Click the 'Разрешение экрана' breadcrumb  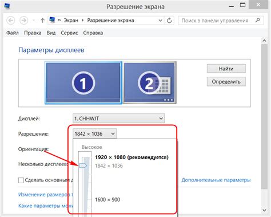110,21
